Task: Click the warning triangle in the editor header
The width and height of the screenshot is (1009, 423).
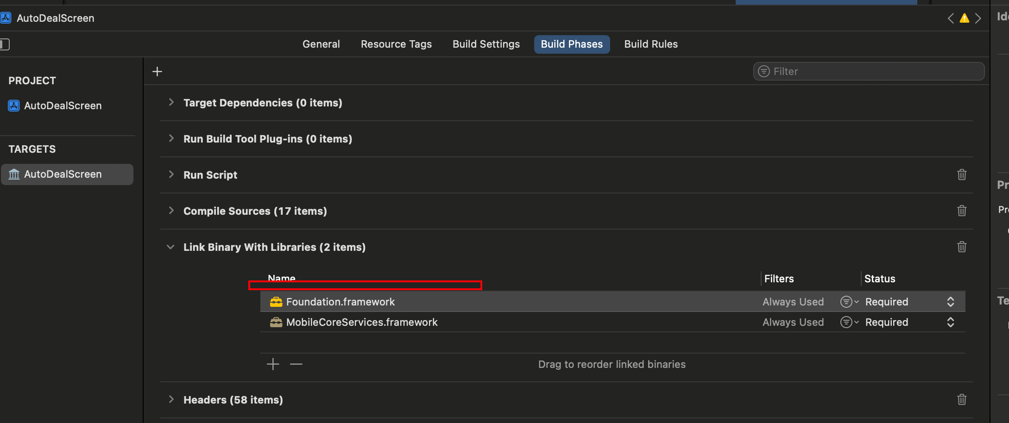Action: [964, 18]
